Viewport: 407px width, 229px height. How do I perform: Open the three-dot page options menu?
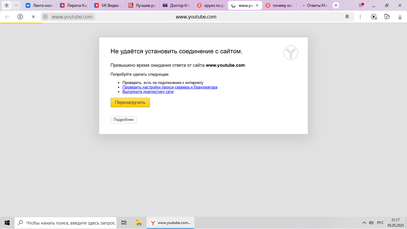pyautogui.click(x=360, y=17)
